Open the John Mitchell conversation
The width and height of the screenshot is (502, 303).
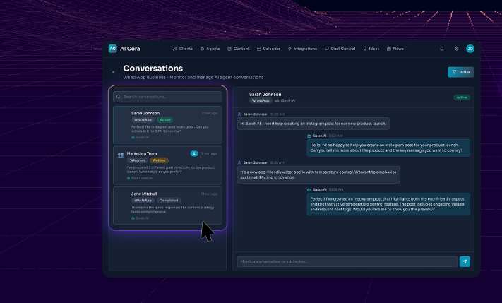167,206
